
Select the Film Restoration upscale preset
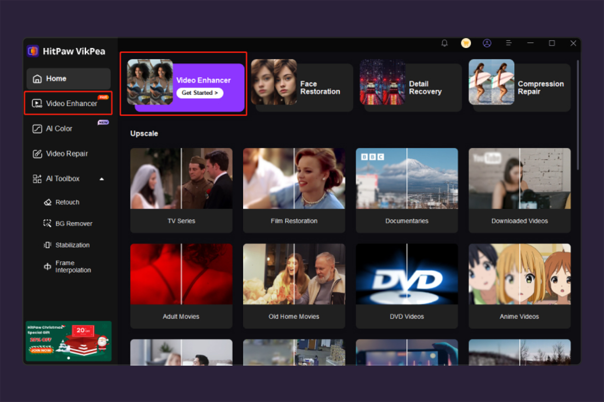tap(294, 190)
